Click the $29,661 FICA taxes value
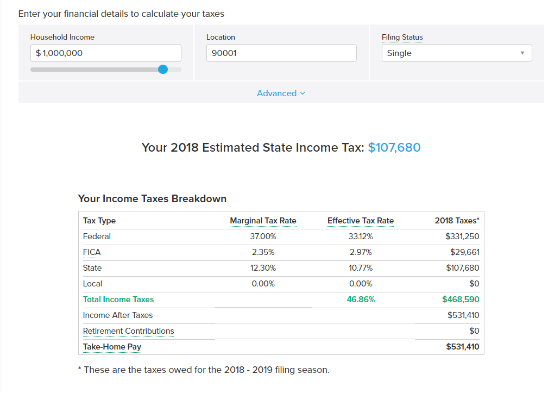548x393 pixels. click(464, 252)
